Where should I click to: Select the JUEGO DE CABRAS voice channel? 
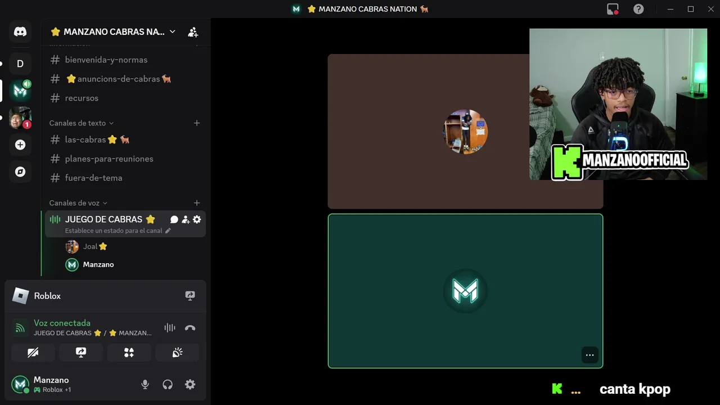[103, 219]
